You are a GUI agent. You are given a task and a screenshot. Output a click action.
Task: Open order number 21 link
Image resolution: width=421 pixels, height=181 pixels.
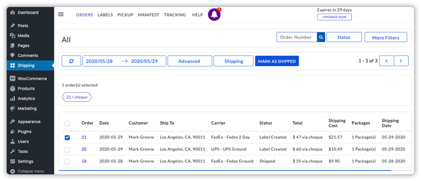pyautogui.click(x=84, y=137)
